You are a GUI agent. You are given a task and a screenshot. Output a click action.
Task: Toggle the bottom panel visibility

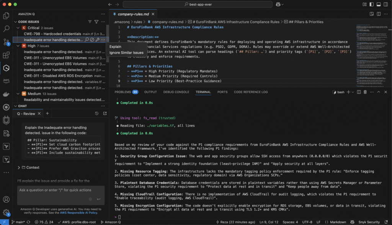[x=379, y=4]
